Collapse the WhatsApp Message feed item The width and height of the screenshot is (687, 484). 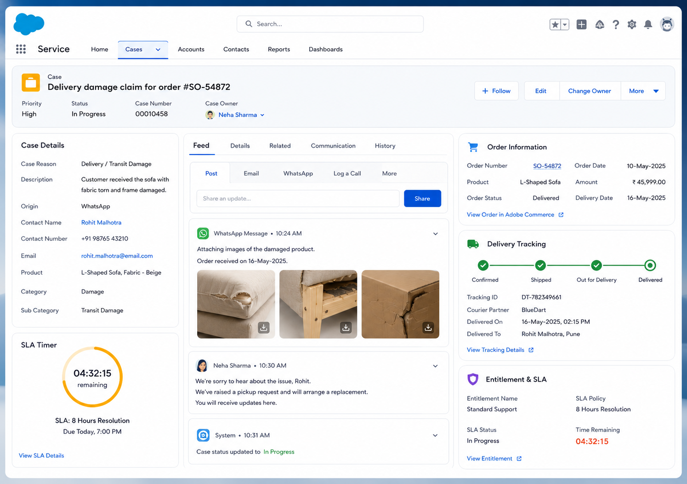[435, 234]
